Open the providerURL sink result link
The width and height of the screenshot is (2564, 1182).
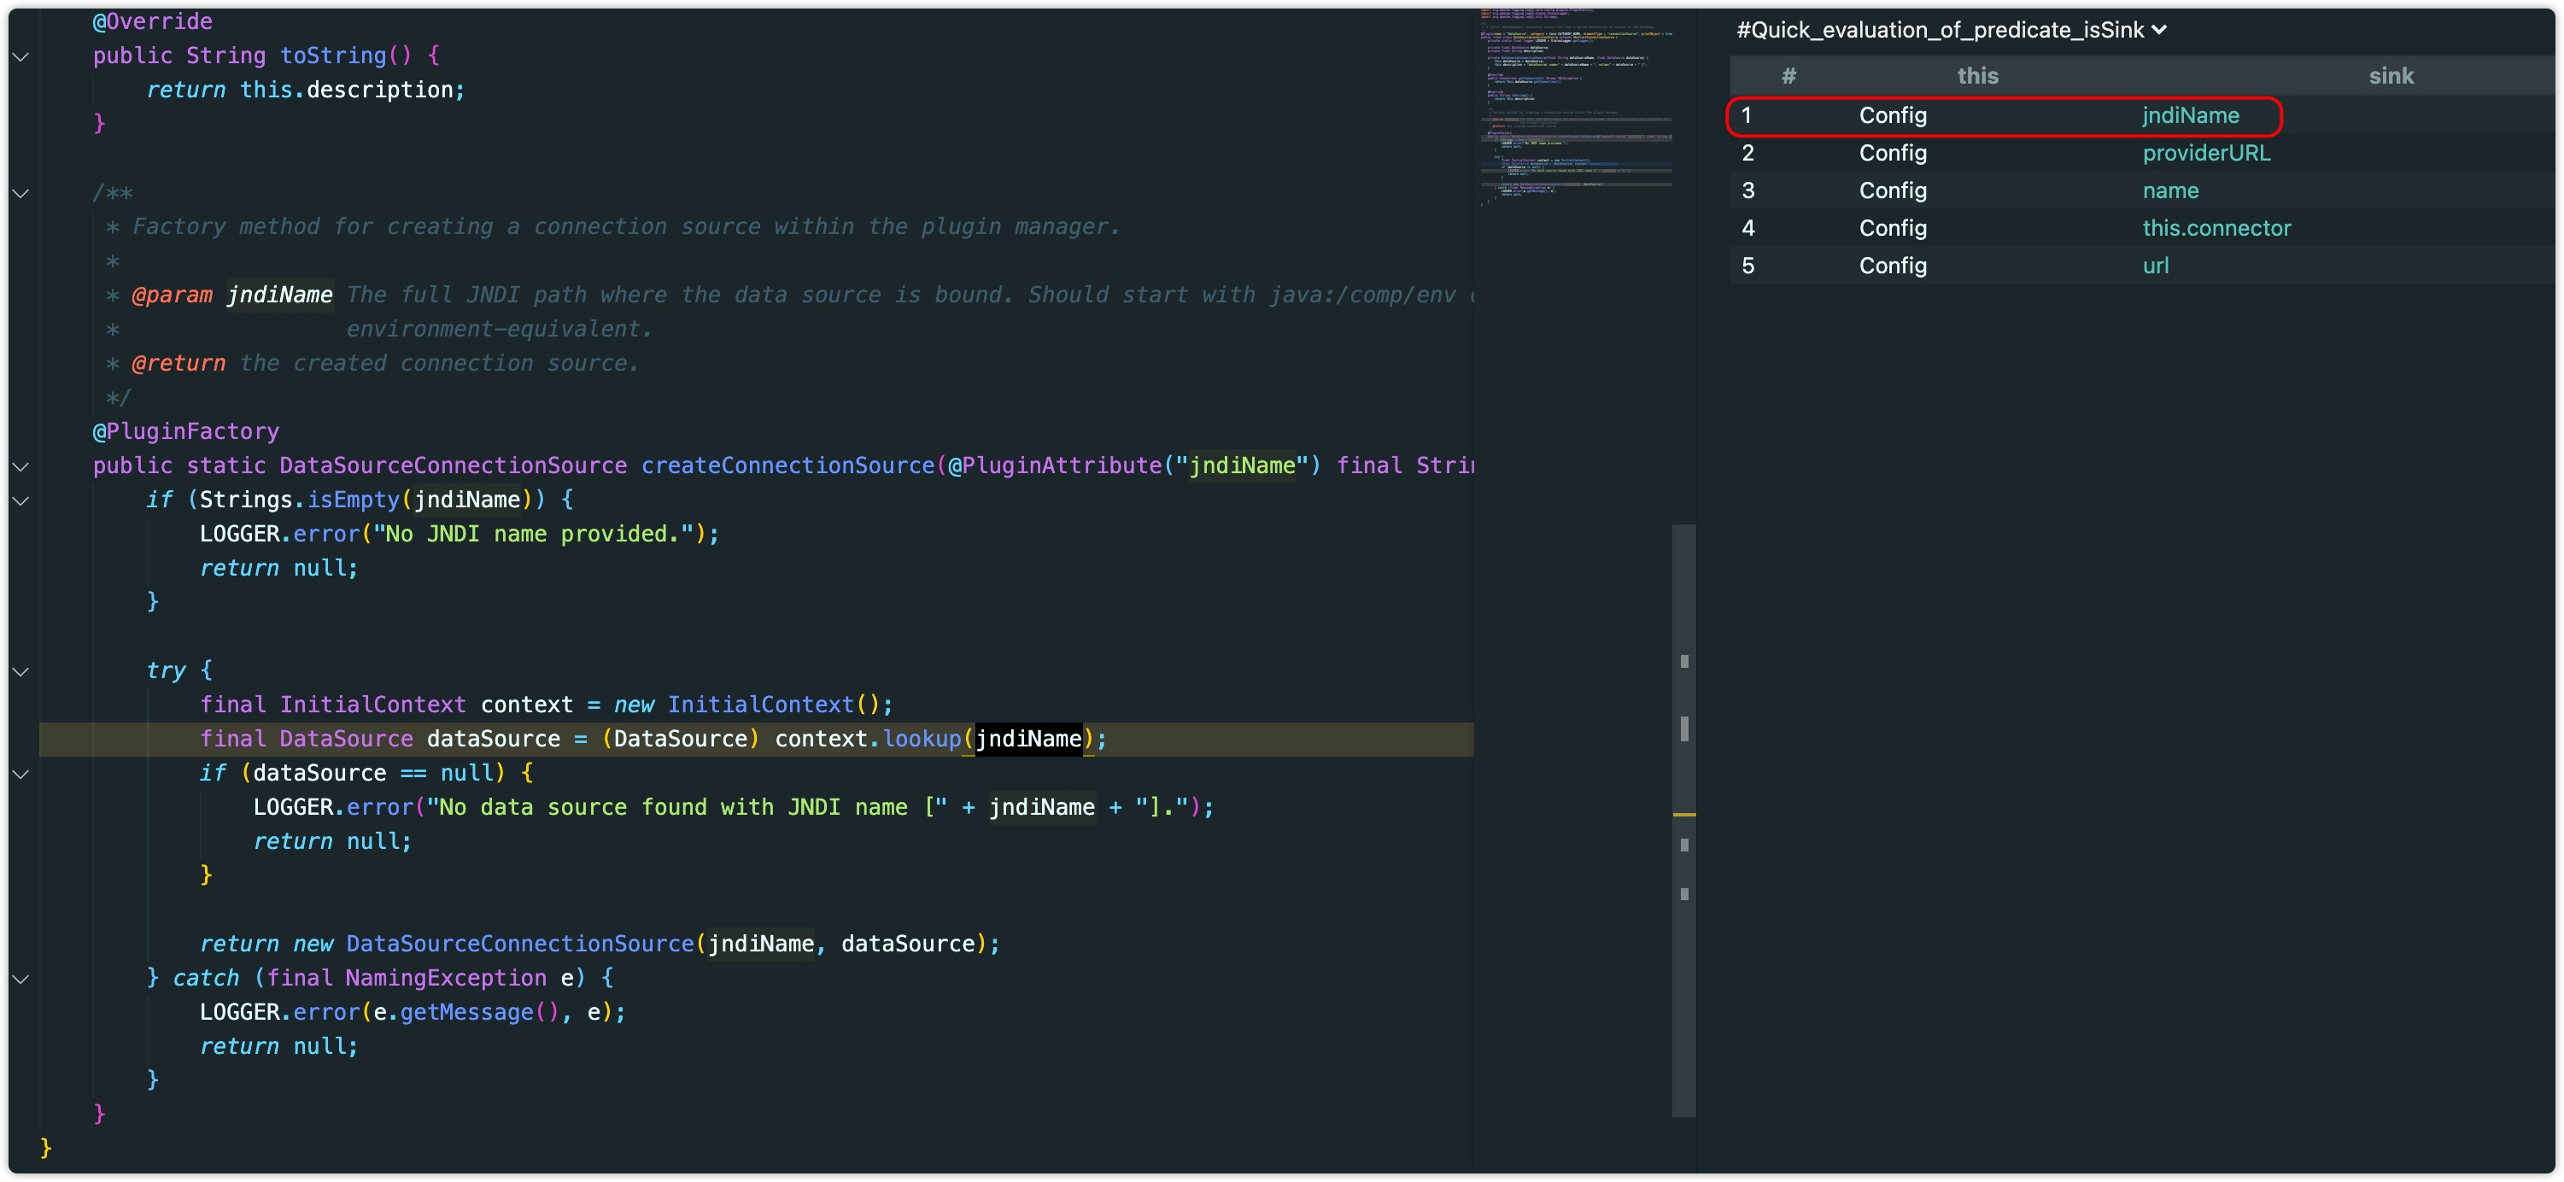(x=2207, y=153)
